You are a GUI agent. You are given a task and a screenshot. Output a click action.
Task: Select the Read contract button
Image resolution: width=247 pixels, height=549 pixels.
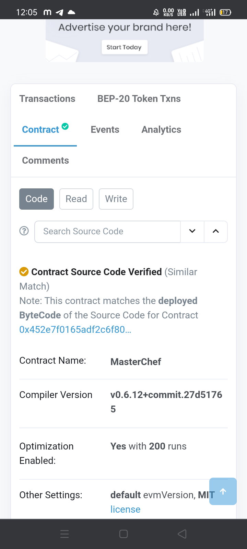click(76, 199)
